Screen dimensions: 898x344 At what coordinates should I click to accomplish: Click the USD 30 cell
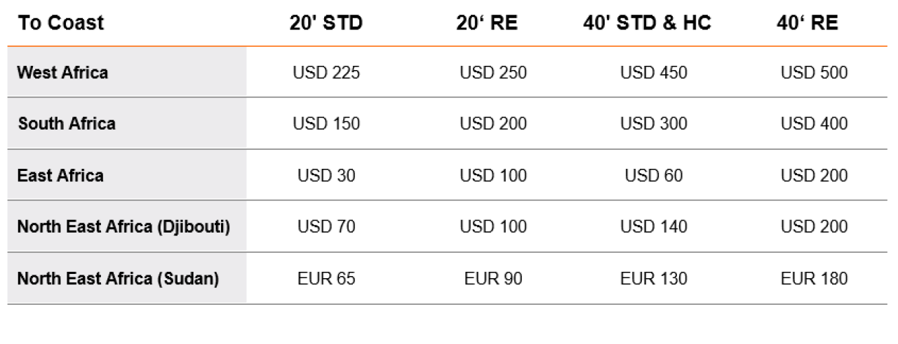click(326, 175)
